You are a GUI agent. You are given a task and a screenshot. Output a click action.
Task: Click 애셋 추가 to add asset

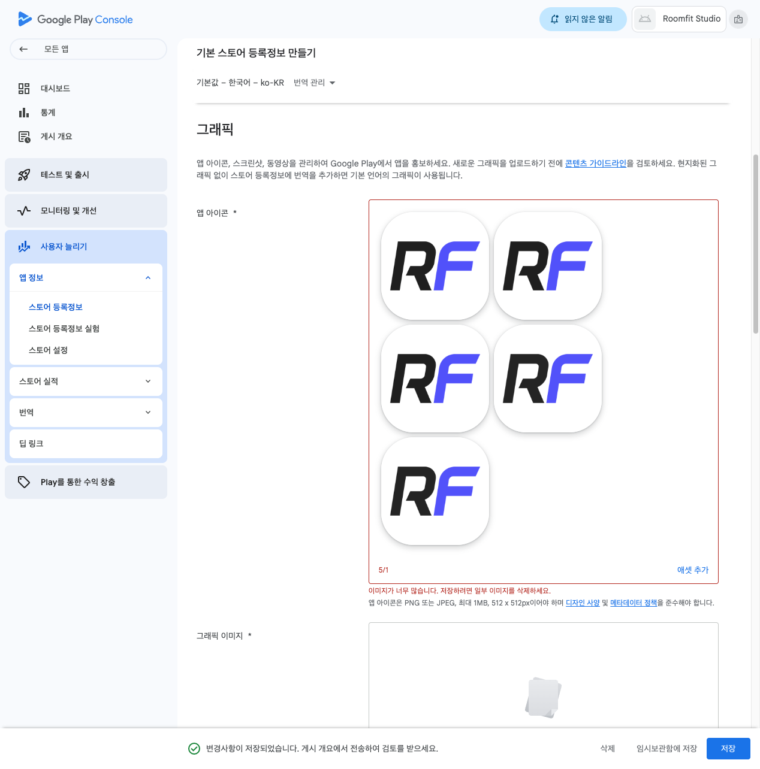pos(692,570)
